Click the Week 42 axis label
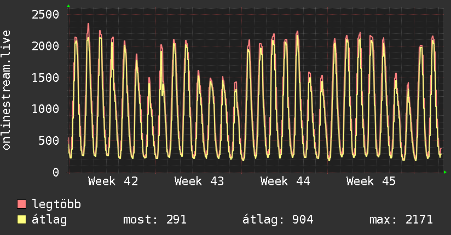 point(113,181)
